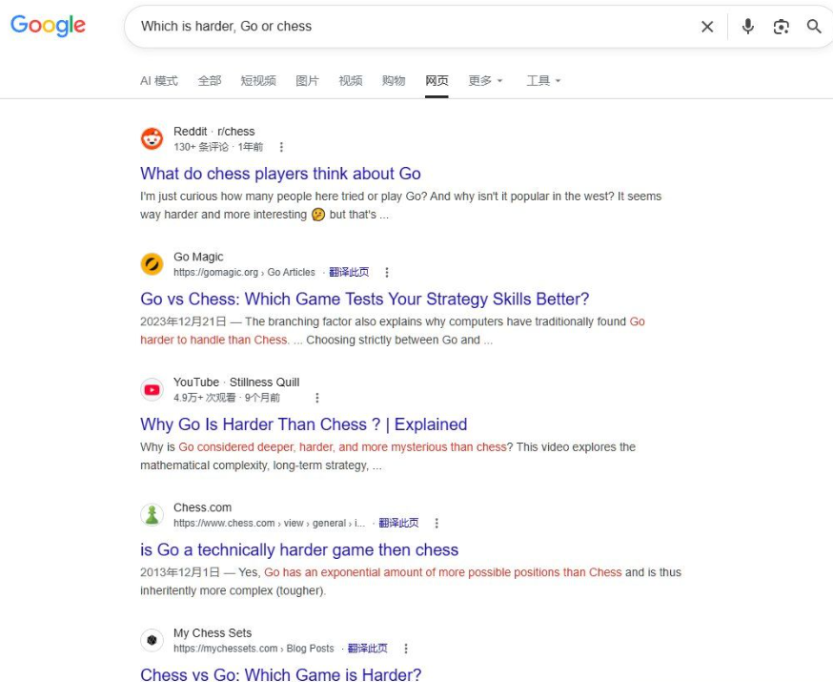Viewport: 833px width, 682px height.
Task: Switch to the 图片 tab
Action: [307, 81]
